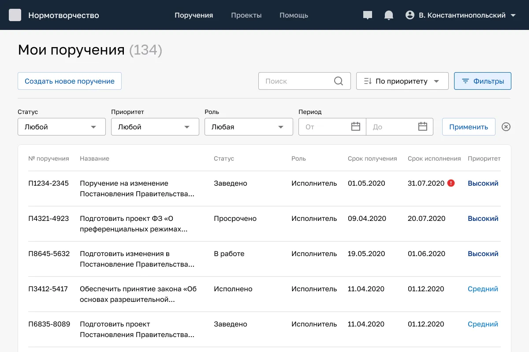529x352 pixels.
Task: Click the Название column header
Action: pos(94,158)
